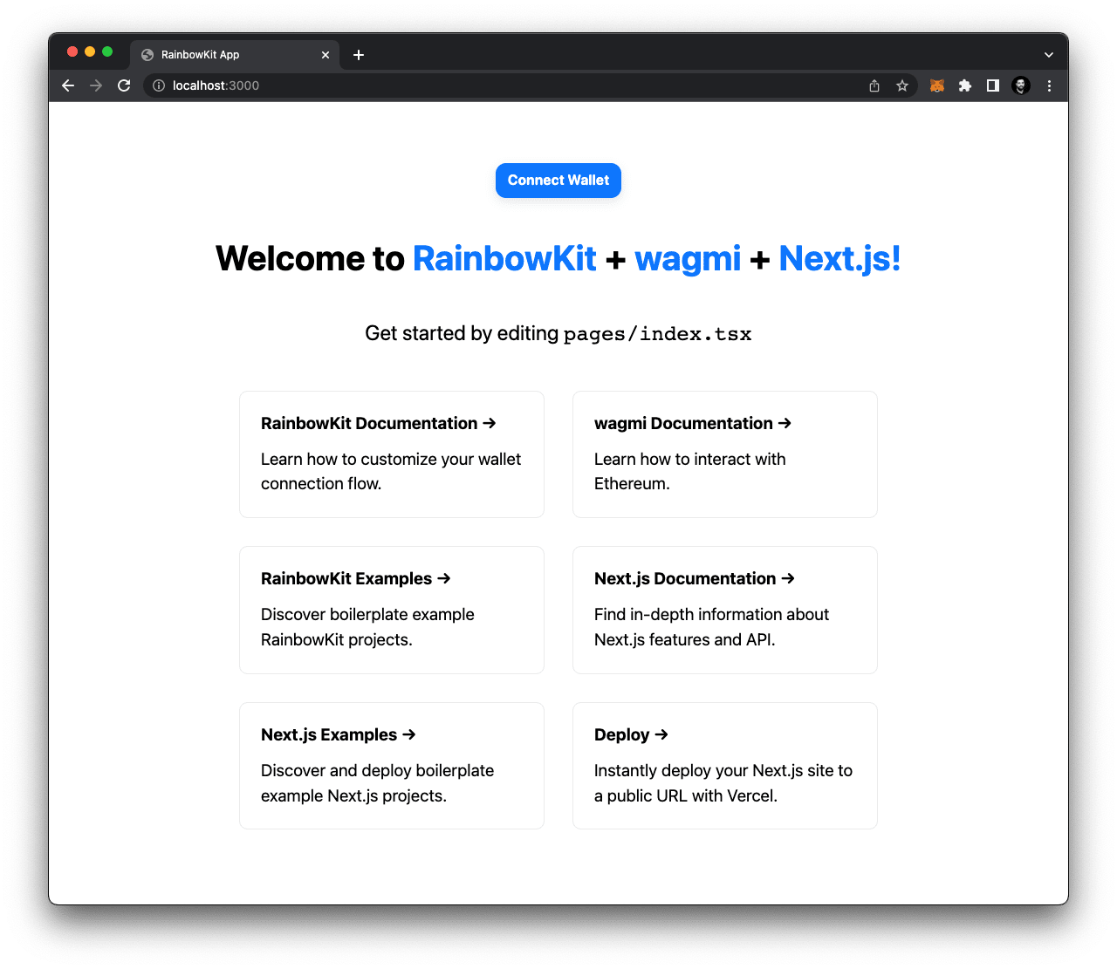Open Next.js Documentation card
1117x969 pixels.
click(725, 611)
